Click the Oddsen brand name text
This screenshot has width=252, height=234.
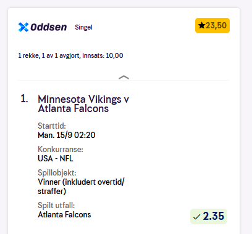pyautogui.click(x=49, y=27)
